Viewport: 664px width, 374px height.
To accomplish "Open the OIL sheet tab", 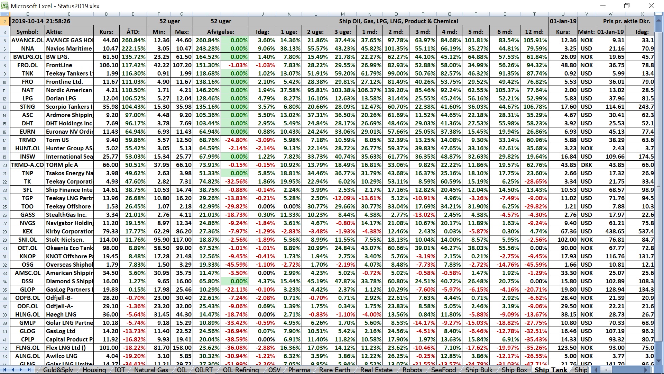I will [182, 370].
